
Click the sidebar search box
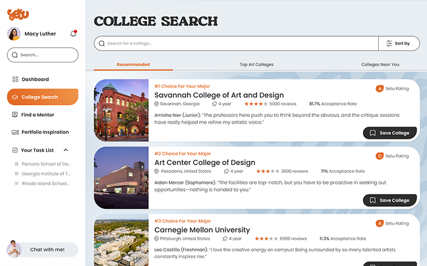click(x=42, y=55)
